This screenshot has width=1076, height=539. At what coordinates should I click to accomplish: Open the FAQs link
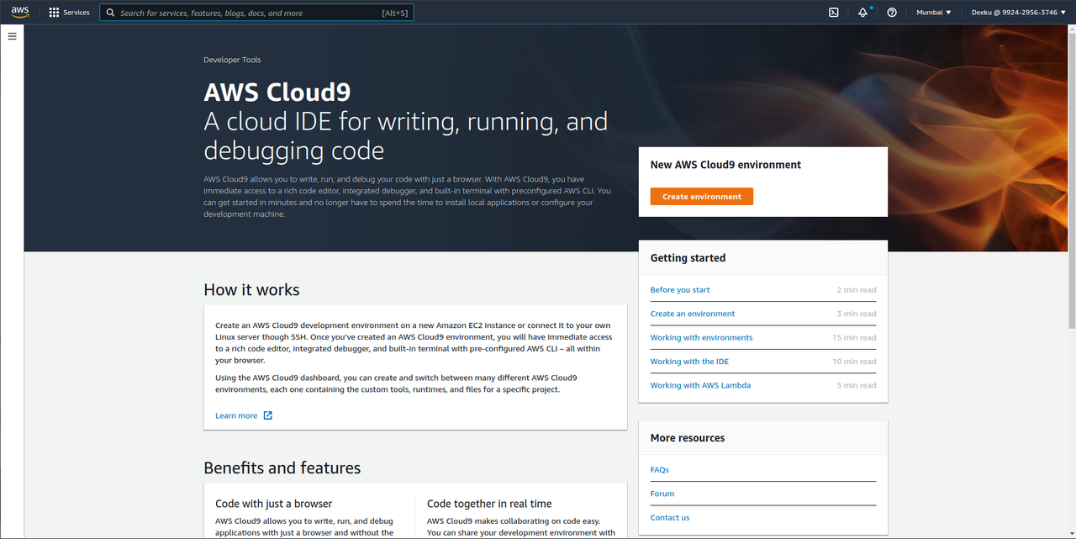point(660,470)
